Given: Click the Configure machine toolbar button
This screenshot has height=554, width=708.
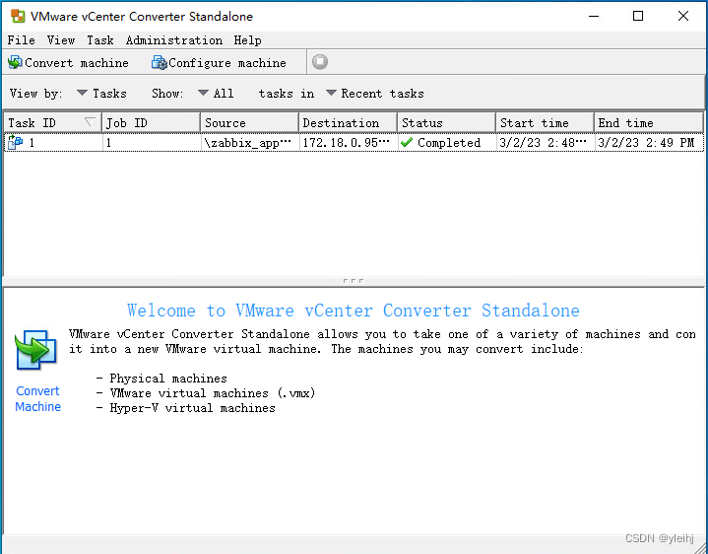Looking at the screenshot, I should point(219,62).
